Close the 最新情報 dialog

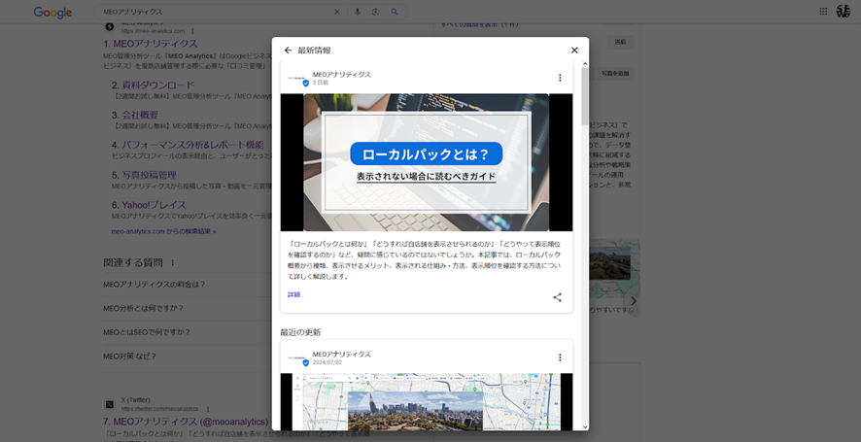pos(574,50)
